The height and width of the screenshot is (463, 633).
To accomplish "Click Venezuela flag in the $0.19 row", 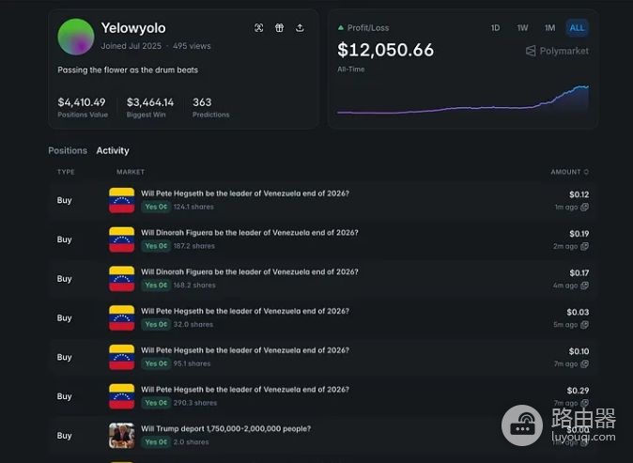I will tap(121, 239).
